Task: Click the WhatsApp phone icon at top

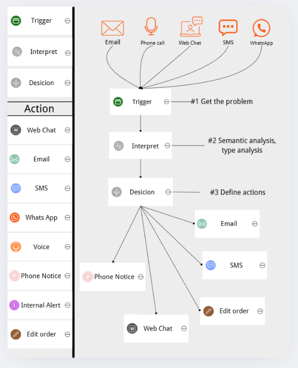Action: coord(261,28)
